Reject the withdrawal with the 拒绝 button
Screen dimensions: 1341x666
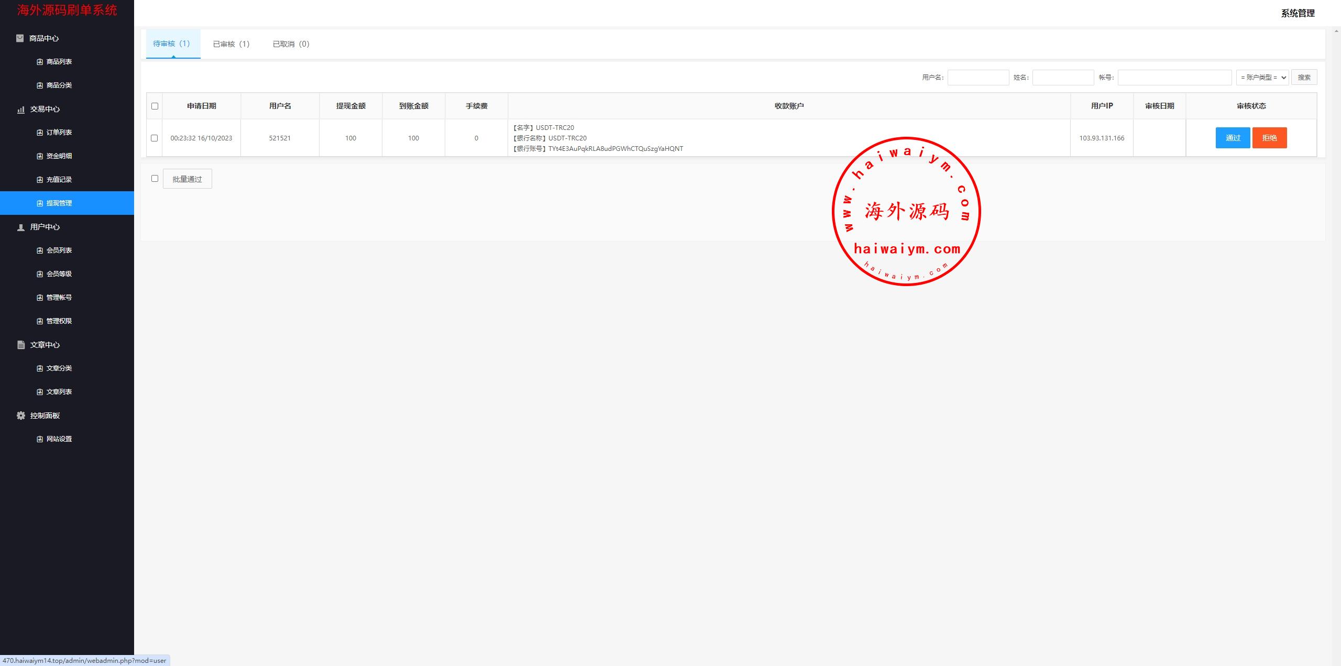(x=1269, y=138)
